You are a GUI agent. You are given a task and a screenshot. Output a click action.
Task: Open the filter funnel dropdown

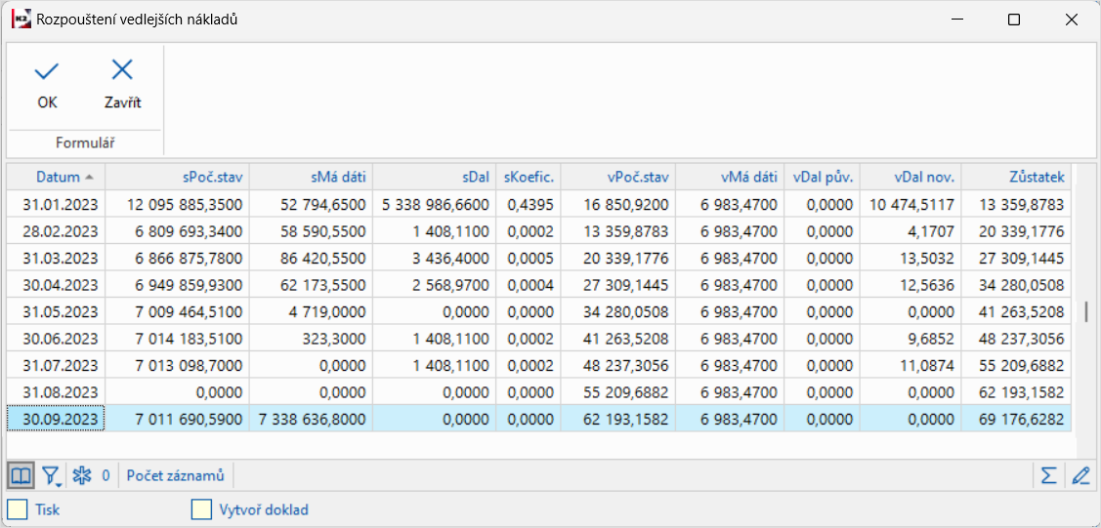point(51,476)
